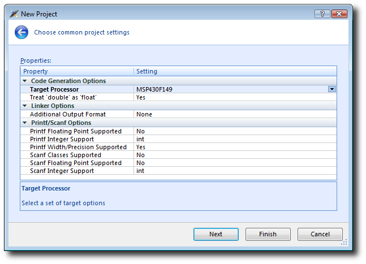
Task: Click the Scanf Integer Support int value
Action: [140, 171]
